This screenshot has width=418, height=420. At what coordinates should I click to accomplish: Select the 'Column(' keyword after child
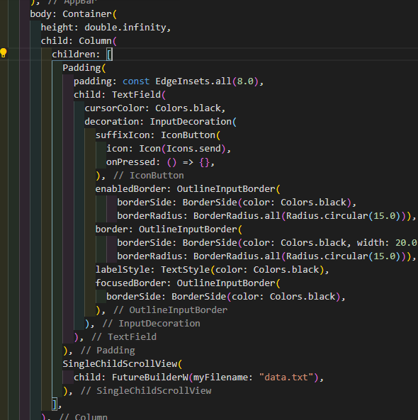(x=98, y=40)
